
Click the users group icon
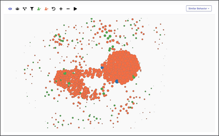[x=17, y=9]
